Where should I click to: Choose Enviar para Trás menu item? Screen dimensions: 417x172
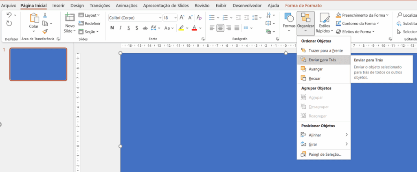coord(324,60)
